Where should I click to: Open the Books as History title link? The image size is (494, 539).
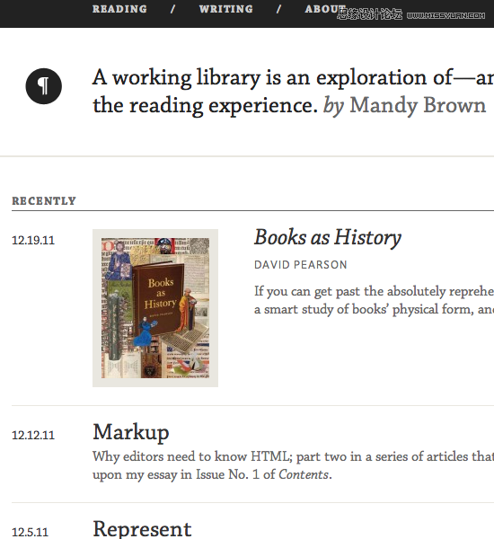pyautogui.click(x=328, y=237)
